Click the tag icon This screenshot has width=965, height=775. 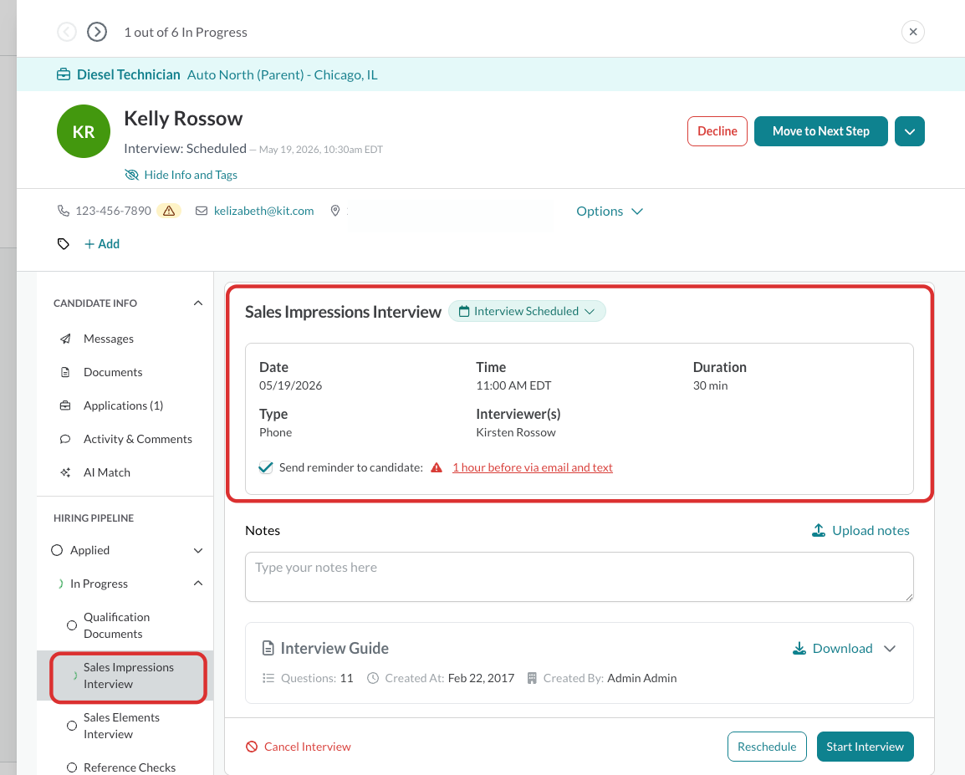click(x=64, y=244)
